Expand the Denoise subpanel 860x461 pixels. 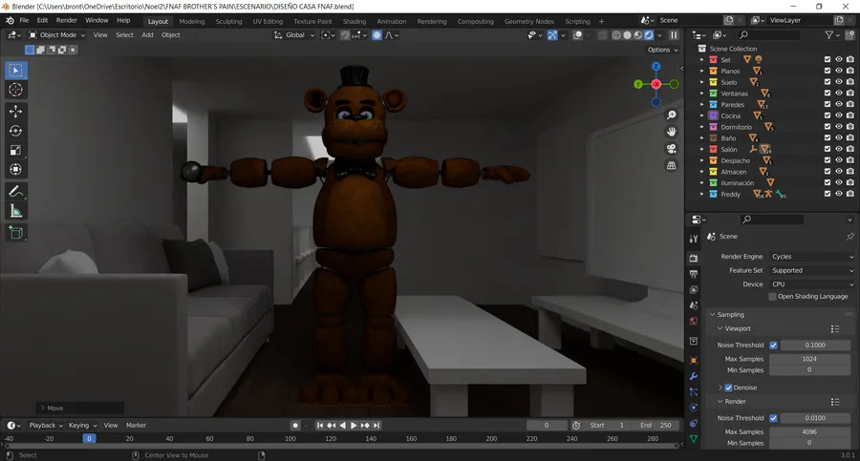tap(720, 388)
